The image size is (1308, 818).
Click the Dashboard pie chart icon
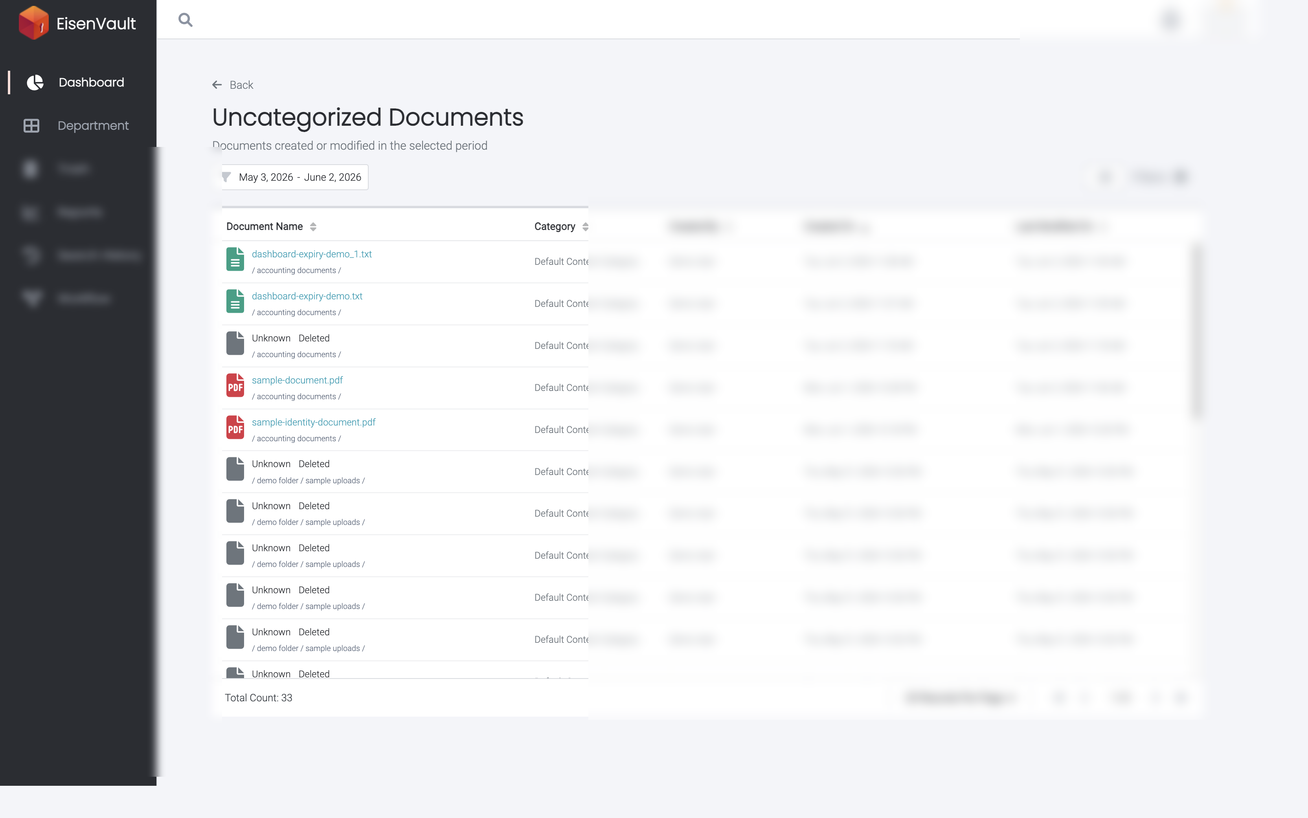pos(35,82)
